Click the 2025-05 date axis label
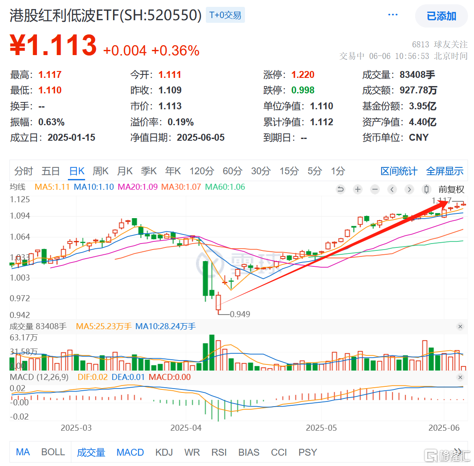The width and height of the screenshot is (474, 466). click(321, 428)
